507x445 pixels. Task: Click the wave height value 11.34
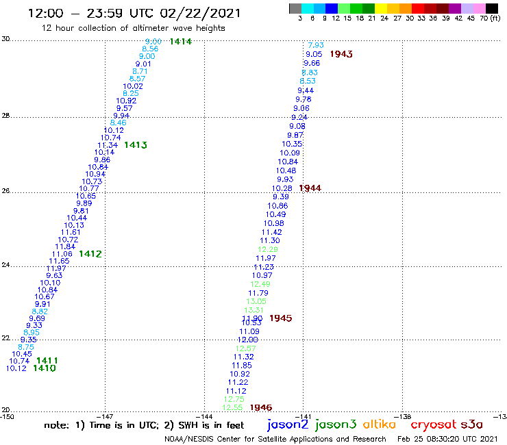point(108,145)
